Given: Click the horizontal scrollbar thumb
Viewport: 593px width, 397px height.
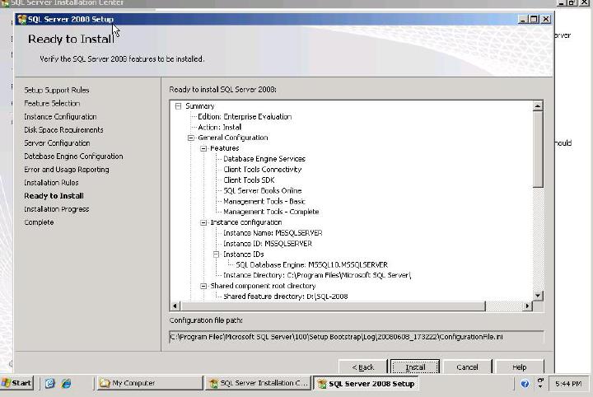Looking at the screenshot, I should (x=333, y=306).
